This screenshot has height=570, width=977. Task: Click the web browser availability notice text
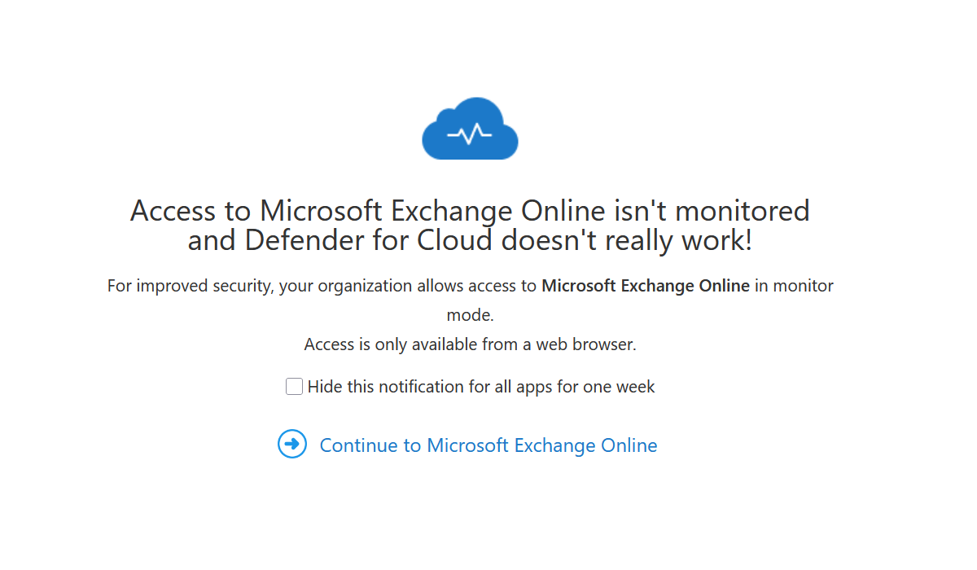[x=470, y=344]
